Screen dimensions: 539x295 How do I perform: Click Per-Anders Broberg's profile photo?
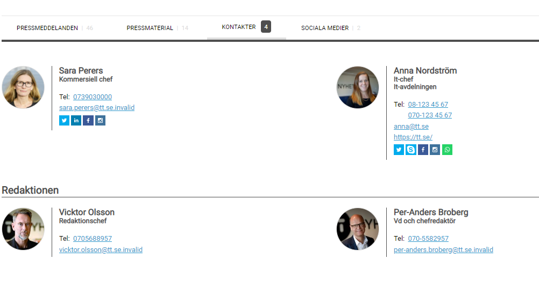(x=358, y=229)
